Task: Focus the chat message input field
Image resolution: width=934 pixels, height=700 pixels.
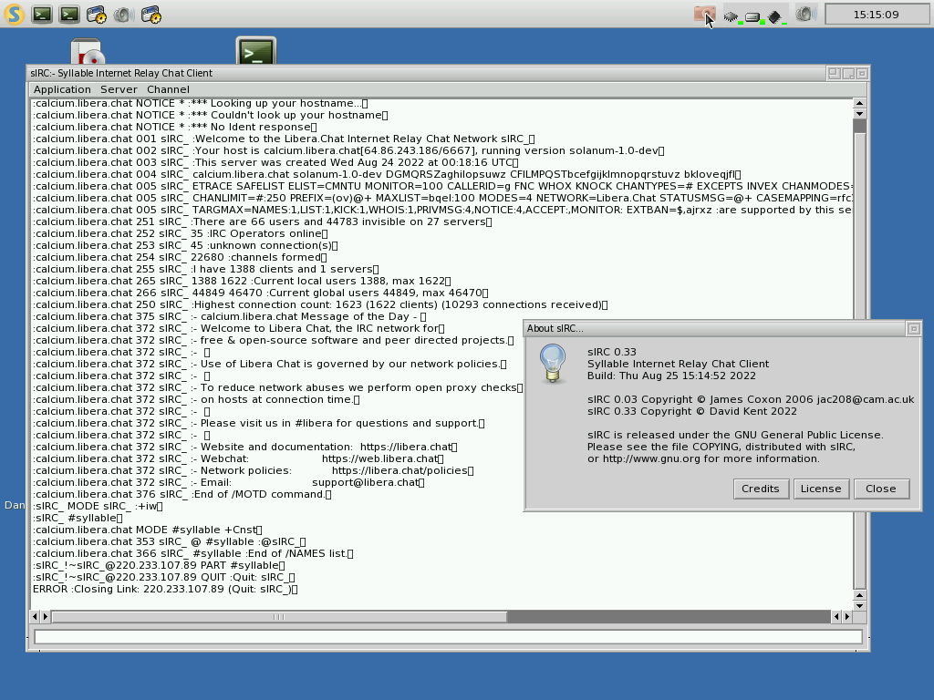Action: click(448, 637)
